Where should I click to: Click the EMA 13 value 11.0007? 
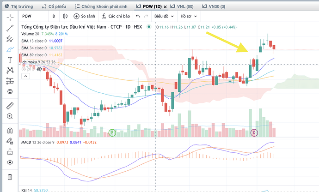tap(56, 41)
